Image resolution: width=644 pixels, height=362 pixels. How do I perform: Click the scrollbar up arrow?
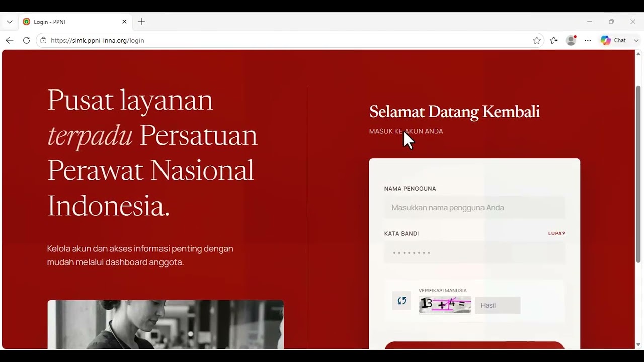click(x=638, y=53)
